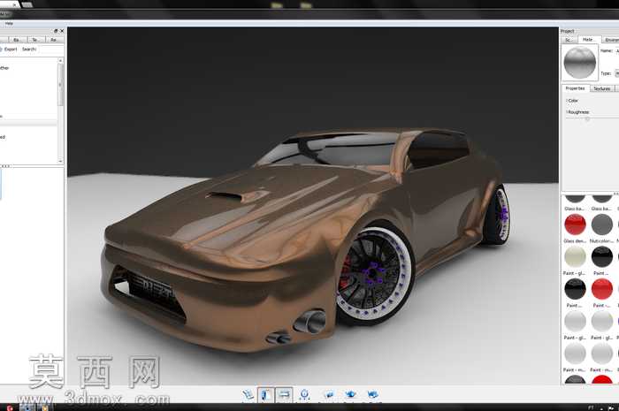619x411 pixels.
Task: Toggle the Library icon in the bottom toolbar
Action: (266, 394)
